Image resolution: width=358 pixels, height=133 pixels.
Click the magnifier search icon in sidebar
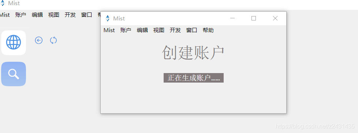click(14, 74)
